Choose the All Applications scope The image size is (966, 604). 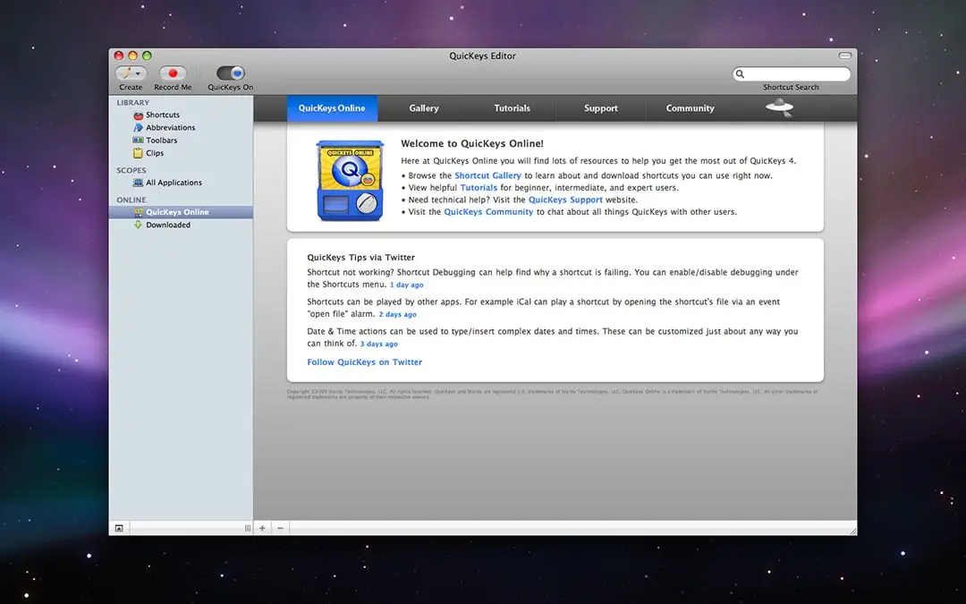pyautogui.click(x=174, y=183)
